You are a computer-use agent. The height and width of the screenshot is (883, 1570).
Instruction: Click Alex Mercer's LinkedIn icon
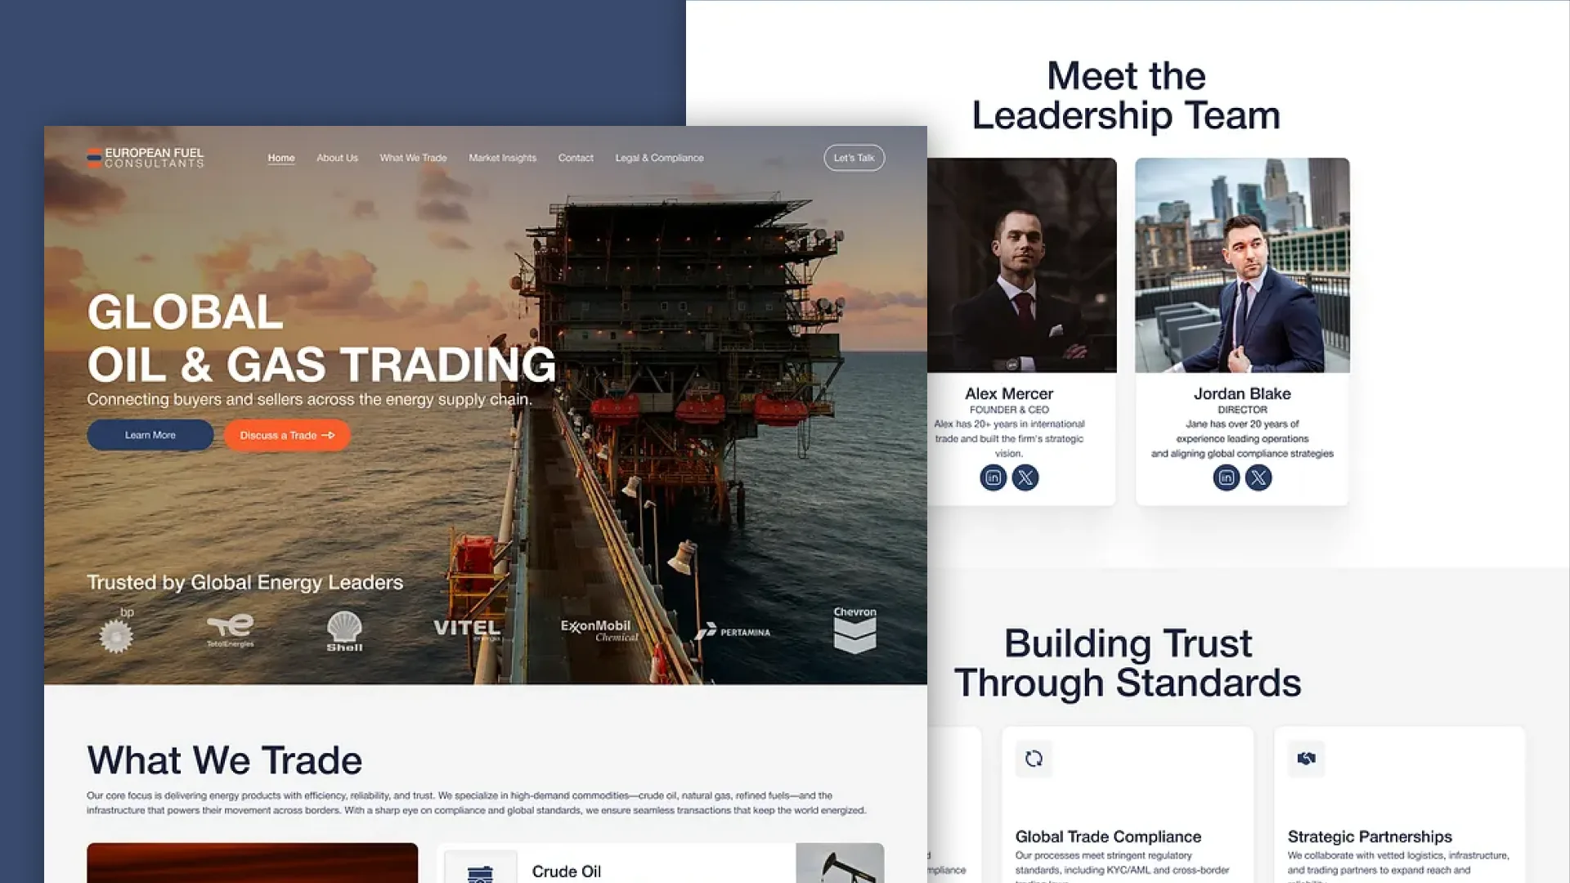pyautogui.click(x=993, y=477)
